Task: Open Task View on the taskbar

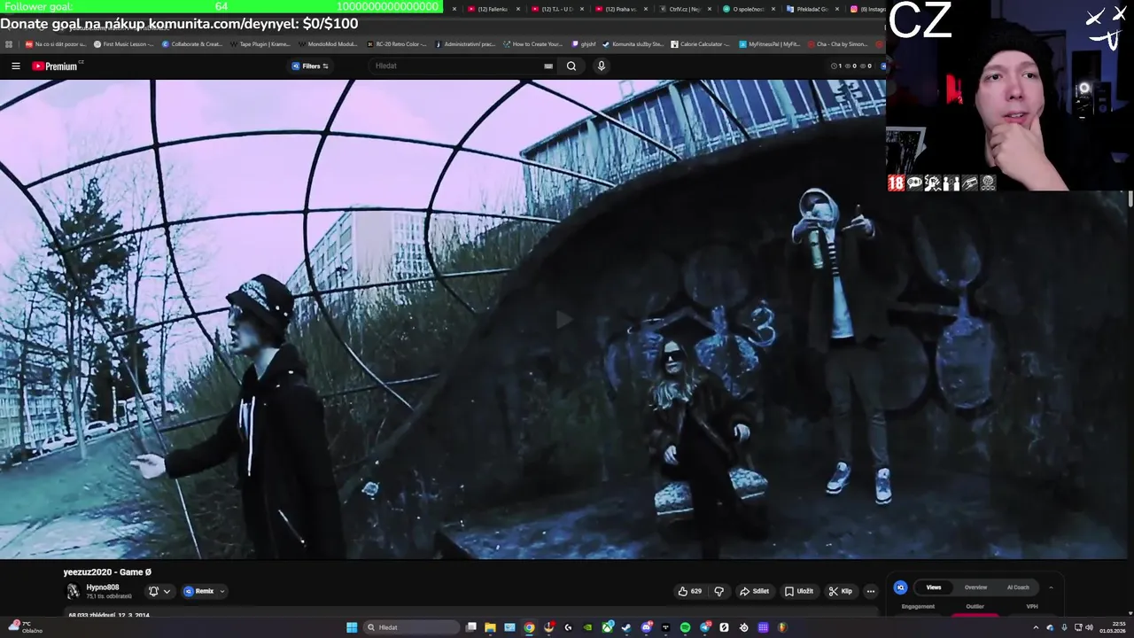Action: coord(471,627)
